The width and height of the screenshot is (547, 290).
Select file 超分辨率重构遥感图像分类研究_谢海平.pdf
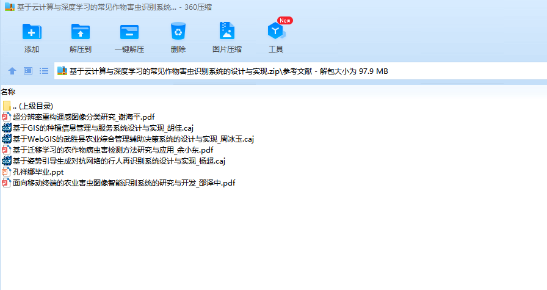point(84,117)
